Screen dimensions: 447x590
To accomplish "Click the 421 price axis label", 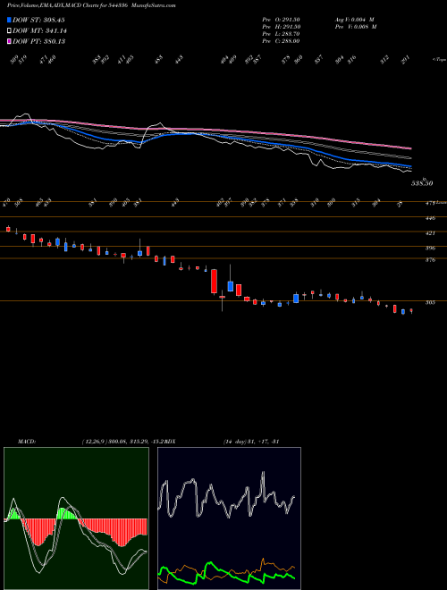I will coord(431,233).
